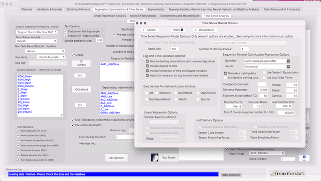Select XOM_Volume in variable list

click(26, 86)
